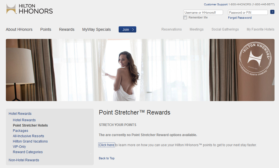Image resolution: width=279 pixels, height=168 pixels.
Task: Open the About HHonors menu
Action: (x=19, y=29)
